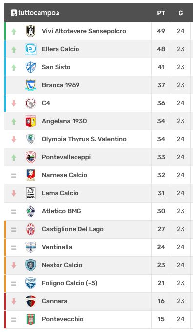
Task: Click the red down arrow beside C4
Action: click(14, 103)
